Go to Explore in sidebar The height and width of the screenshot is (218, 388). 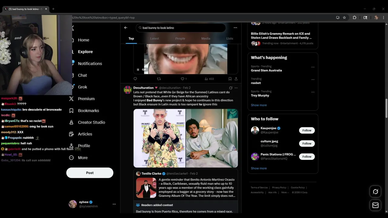[x=82, y=52]
